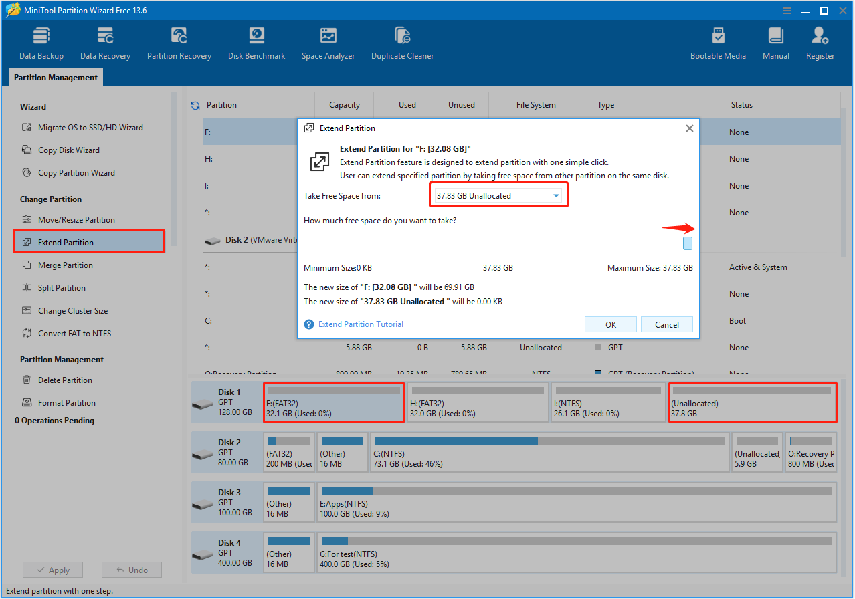Image resolution: width=855 pixels, height=599 pixels.
Task: Open Copy Partition Wizard
Action: (68, 173)
